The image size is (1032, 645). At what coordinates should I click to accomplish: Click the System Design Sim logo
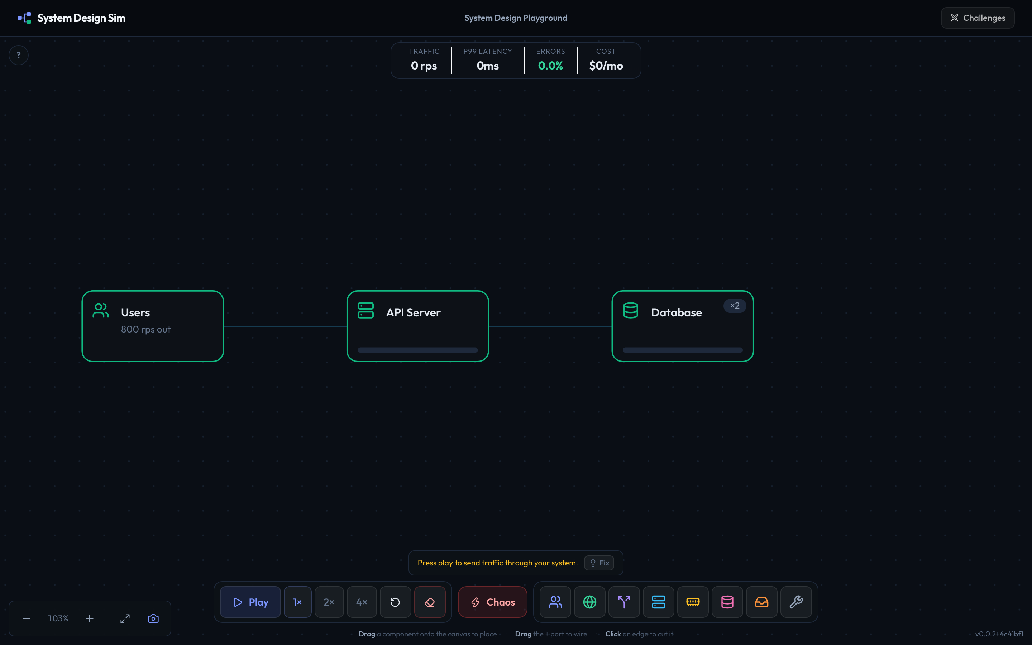click(x=72, y=18)
